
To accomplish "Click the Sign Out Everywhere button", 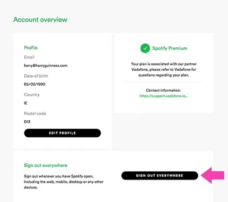I will pos(160,176).
